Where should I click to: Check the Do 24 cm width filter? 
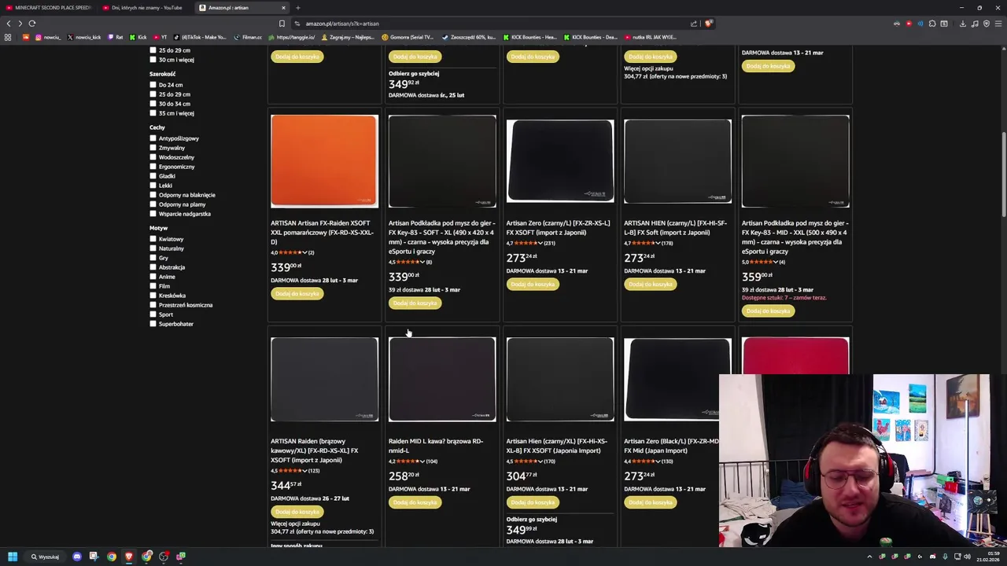point(153,85)
